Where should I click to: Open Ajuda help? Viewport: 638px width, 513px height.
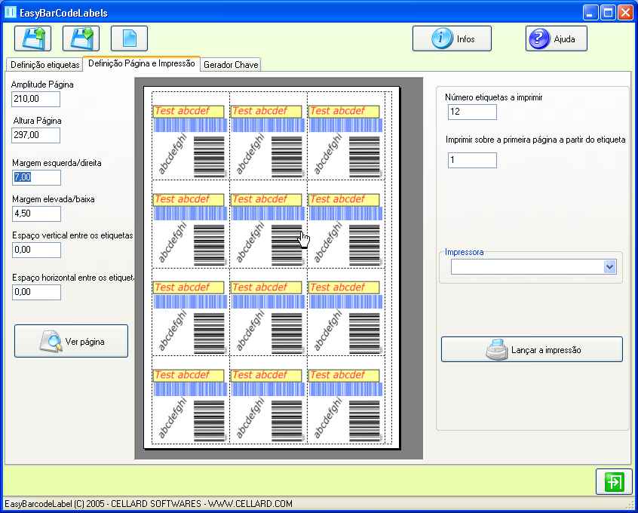click(x=556, y=38)
